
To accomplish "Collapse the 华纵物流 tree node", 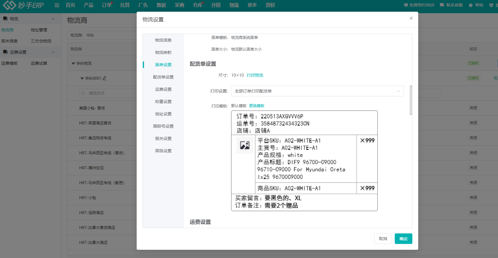I will point(73,63).
